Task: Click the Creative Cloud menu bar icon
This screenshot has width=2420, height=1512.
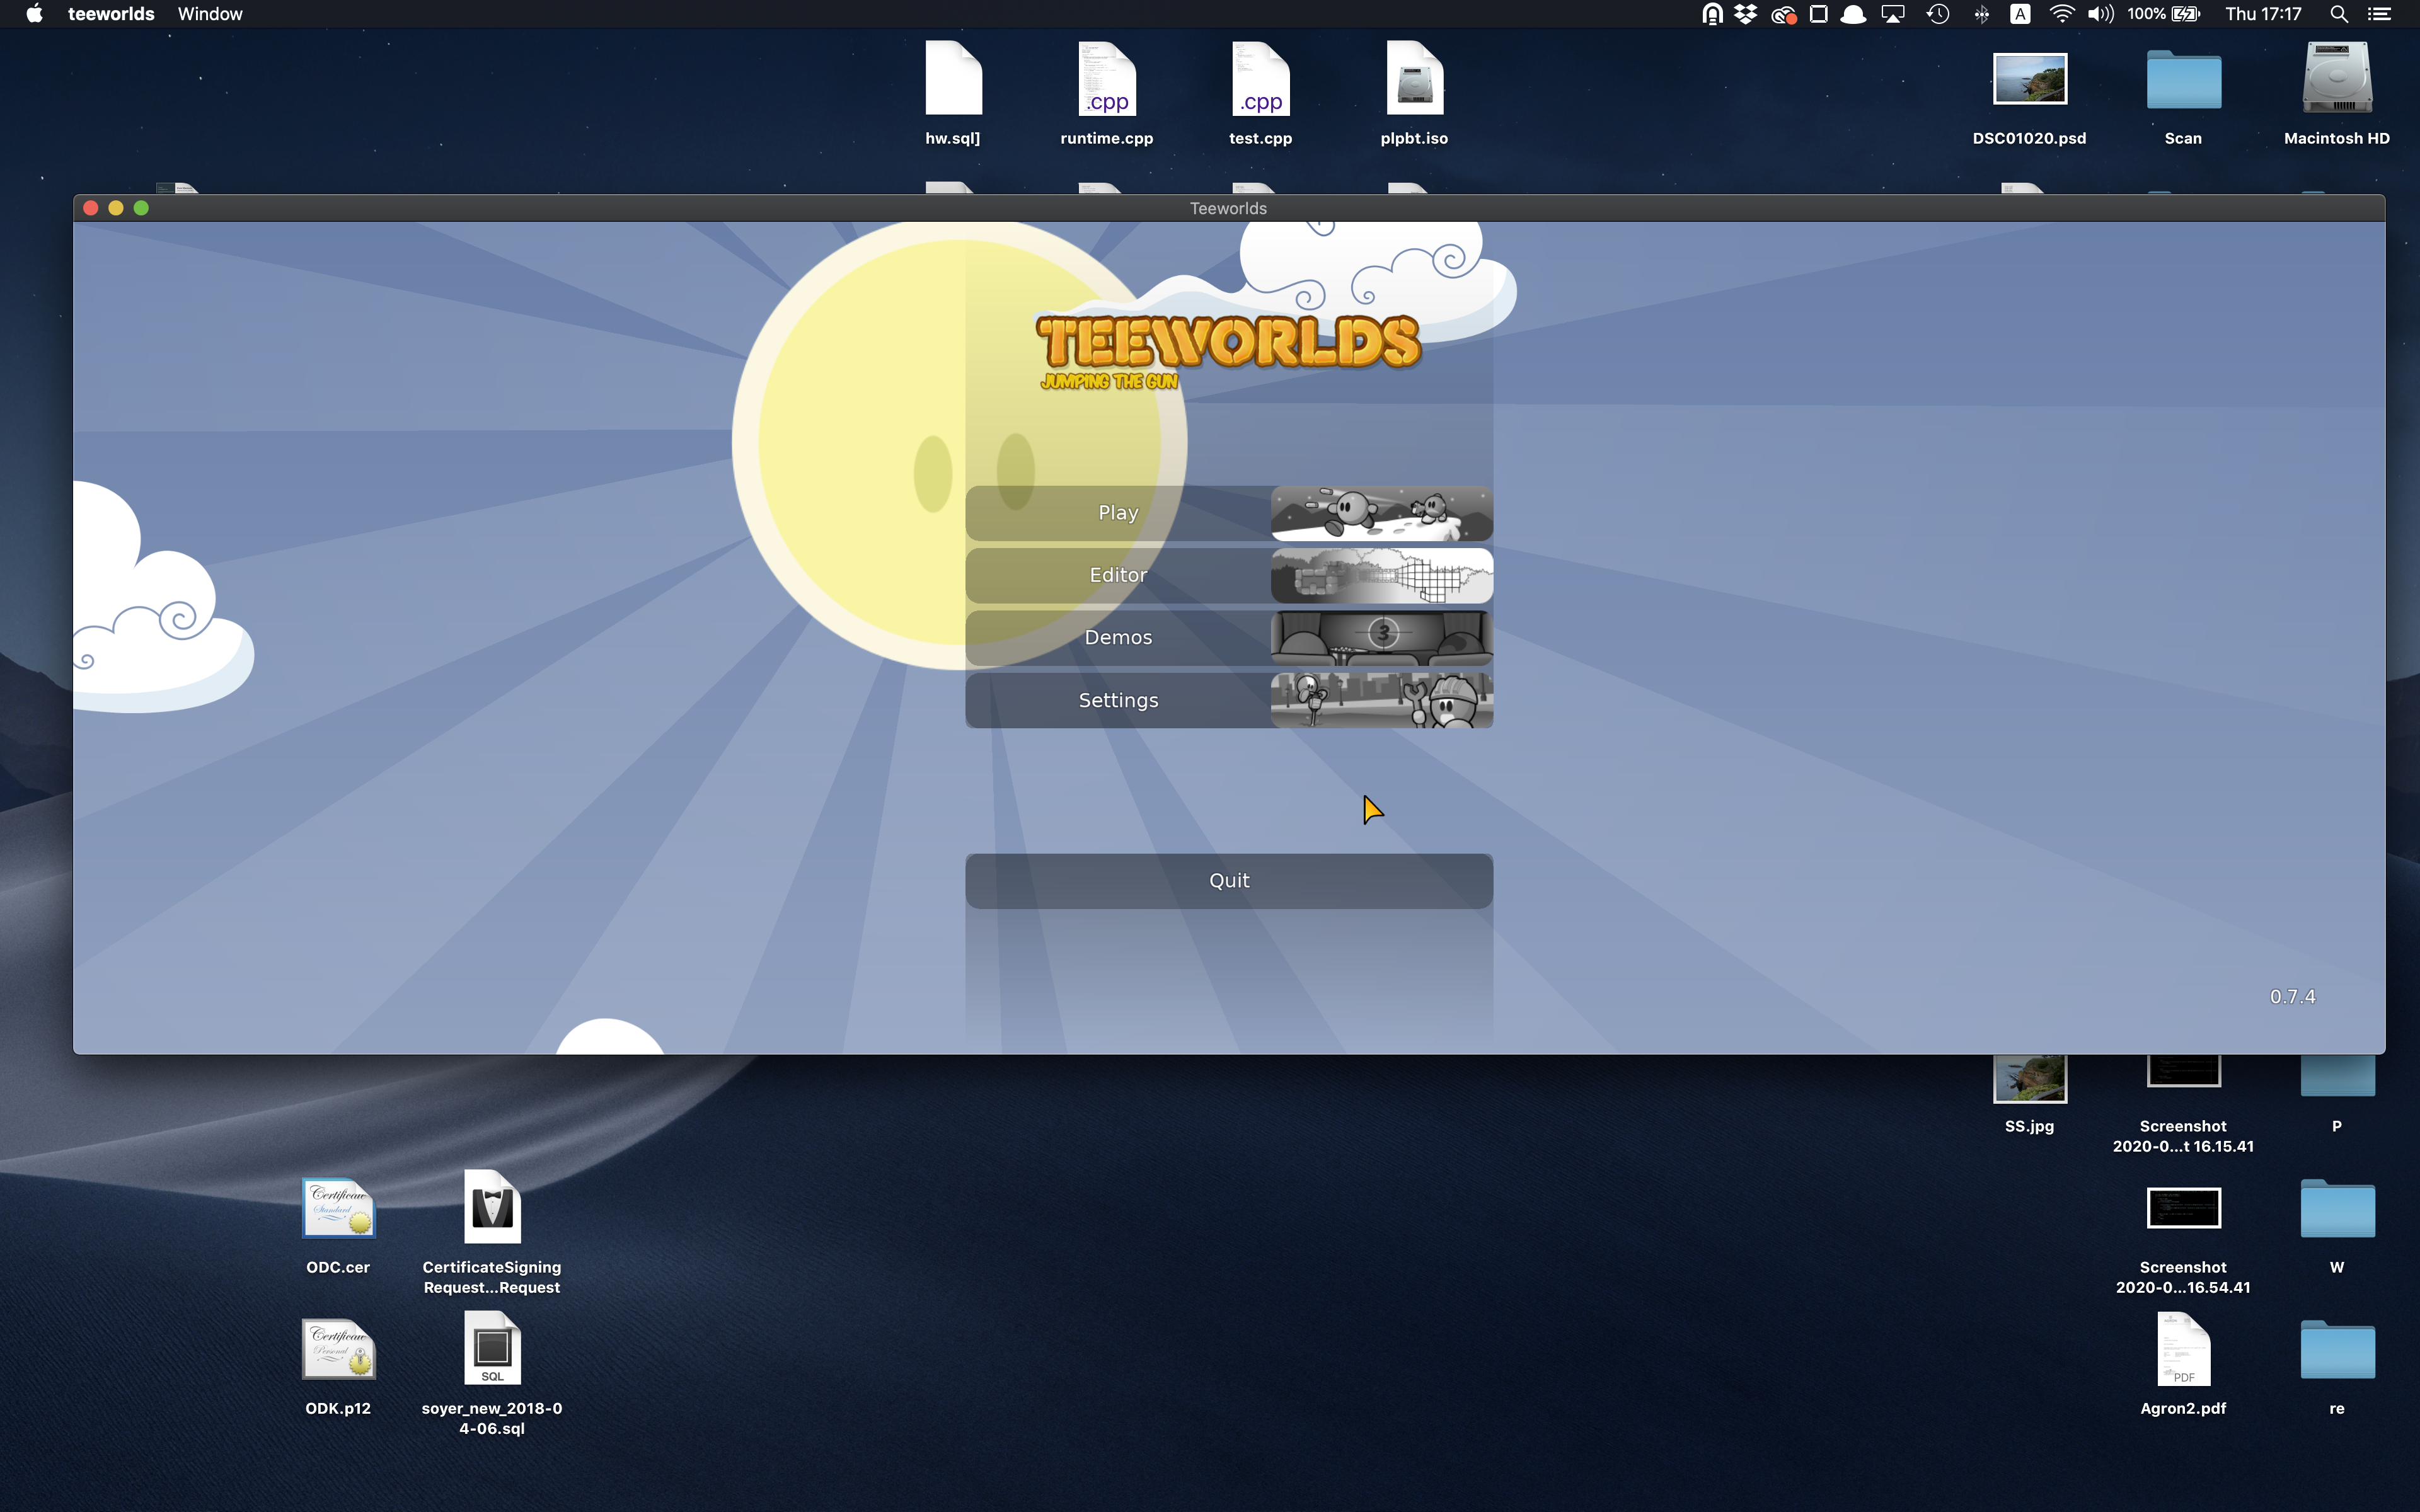Action: click(x=1783, y=14)
